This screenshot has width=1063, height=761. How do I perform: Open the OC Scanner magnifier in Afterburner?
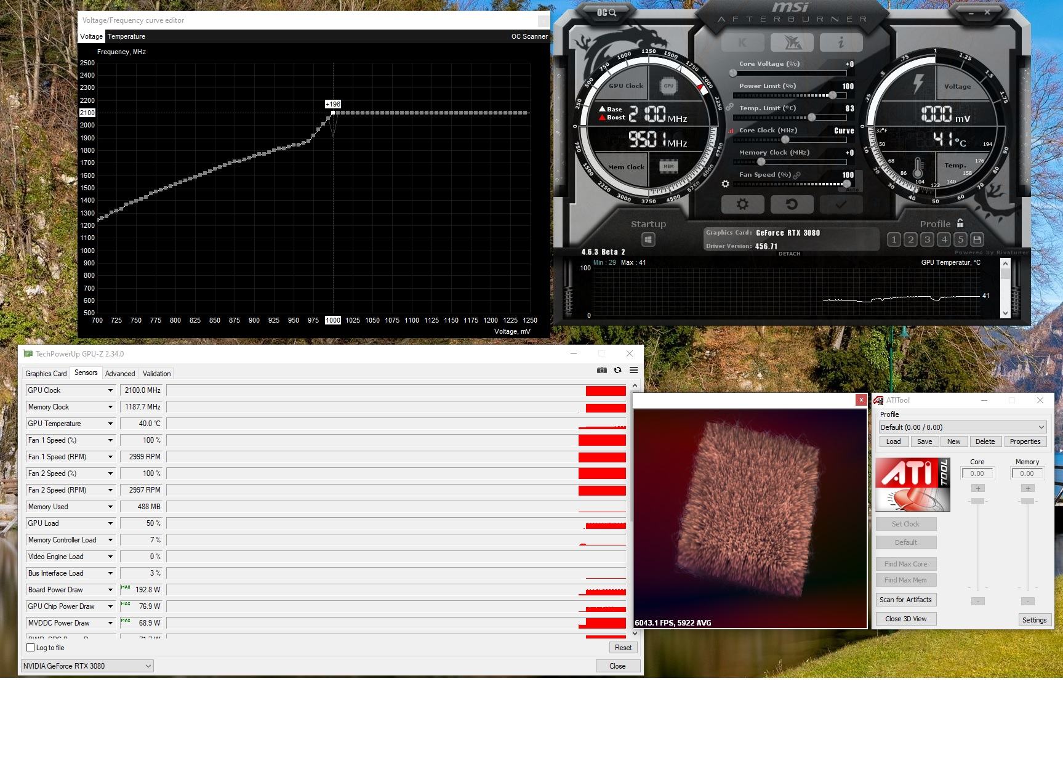(606, 12)
